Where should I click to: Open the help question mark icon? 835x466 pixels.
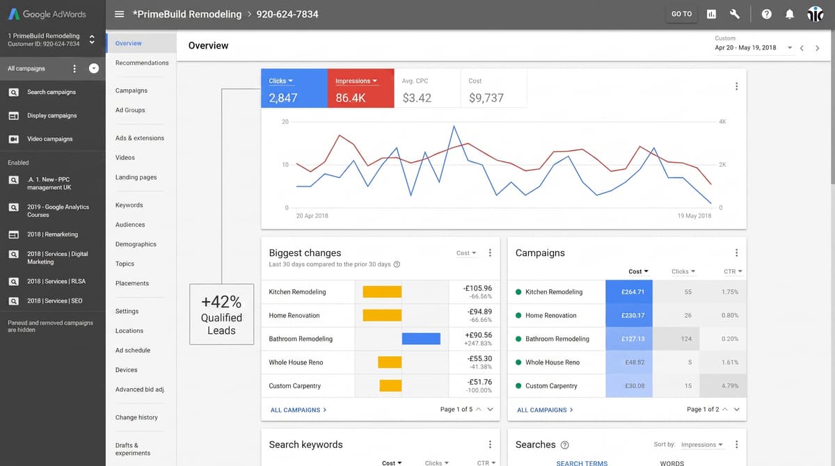pyautogui.click(x=766, y=14)
